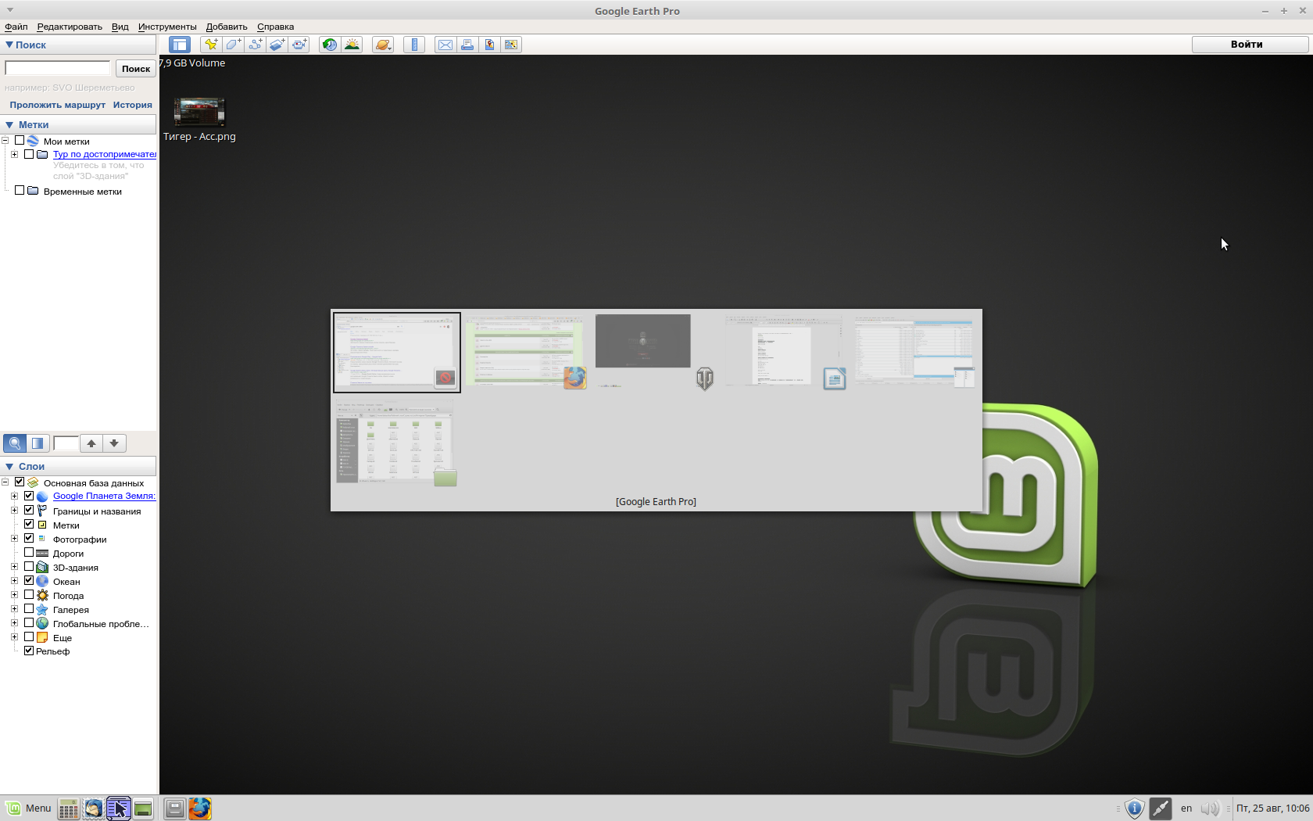Click Проложить маршрут link
Screen dimensions: 1313x821
[57, 105]
